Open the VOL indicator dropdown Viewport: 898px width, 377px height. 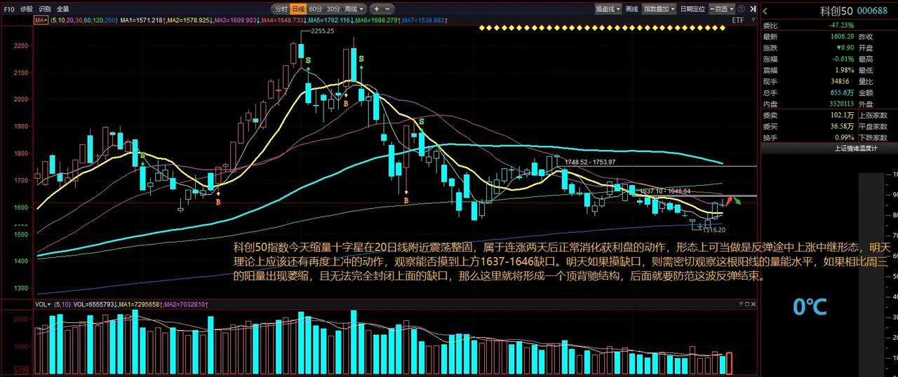click(42, 303)
